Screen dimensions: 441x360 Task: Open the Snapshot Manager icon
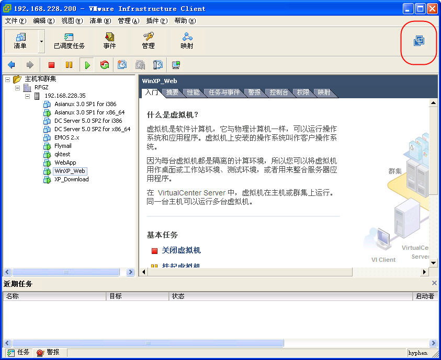point(157,65)
